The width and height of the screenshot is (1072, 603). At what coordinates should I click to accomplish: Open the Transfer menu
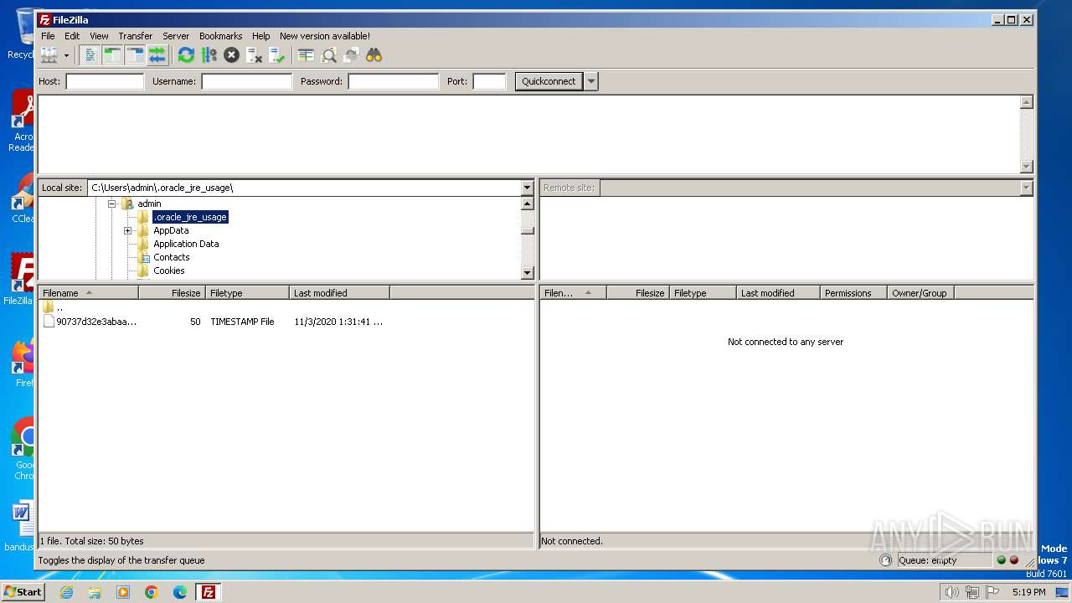coord(135,36)
